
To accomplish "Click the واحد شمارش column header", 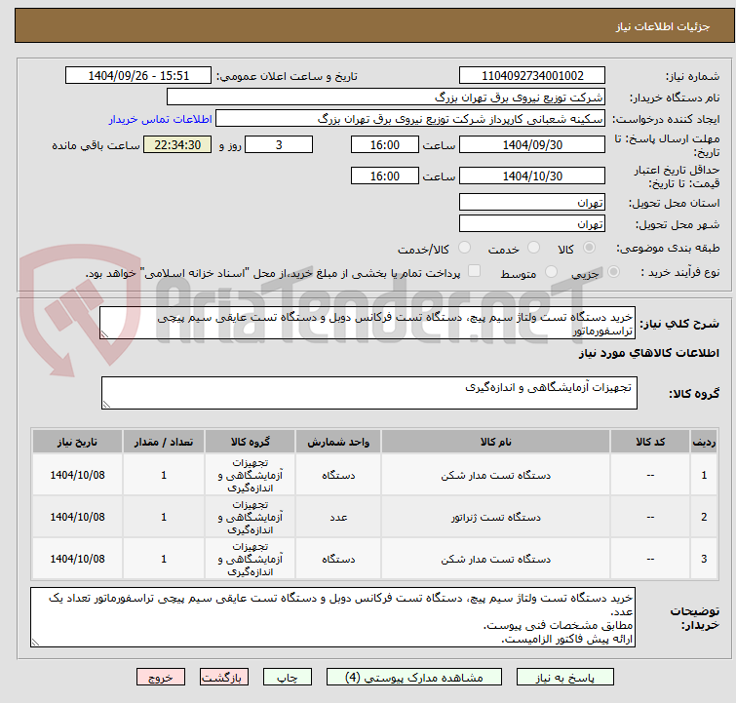I will pyautogui.click(x=338, y=442).
